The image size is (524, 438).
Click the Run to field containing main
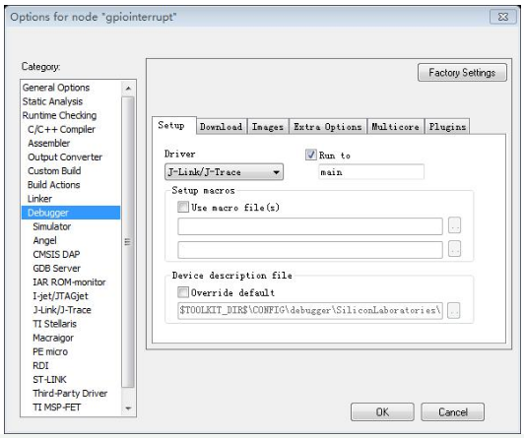tap(371, 172)
